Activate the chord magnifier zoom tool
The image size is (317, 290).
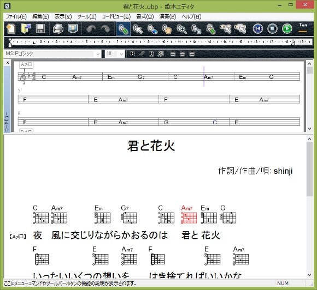(181, 29)
